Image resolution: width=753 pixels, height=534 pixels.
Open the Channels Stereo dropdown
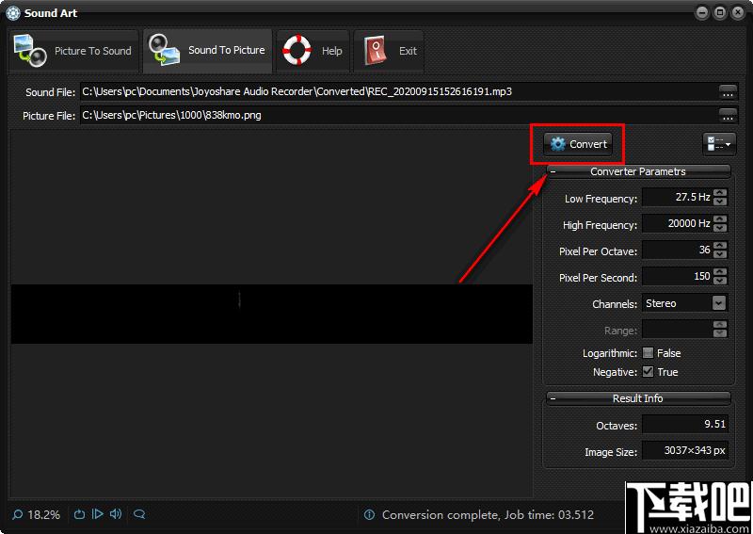tap(685, 303)
